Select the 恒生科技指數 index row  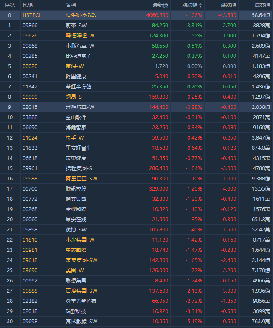point(137,15)
